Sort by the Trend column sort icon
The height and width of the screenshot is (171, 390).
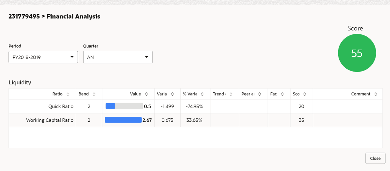coord(231,94)
